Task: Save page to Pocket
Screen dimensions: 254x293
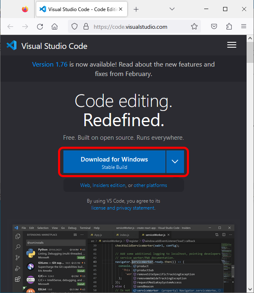Action: [x=214, y=27]
